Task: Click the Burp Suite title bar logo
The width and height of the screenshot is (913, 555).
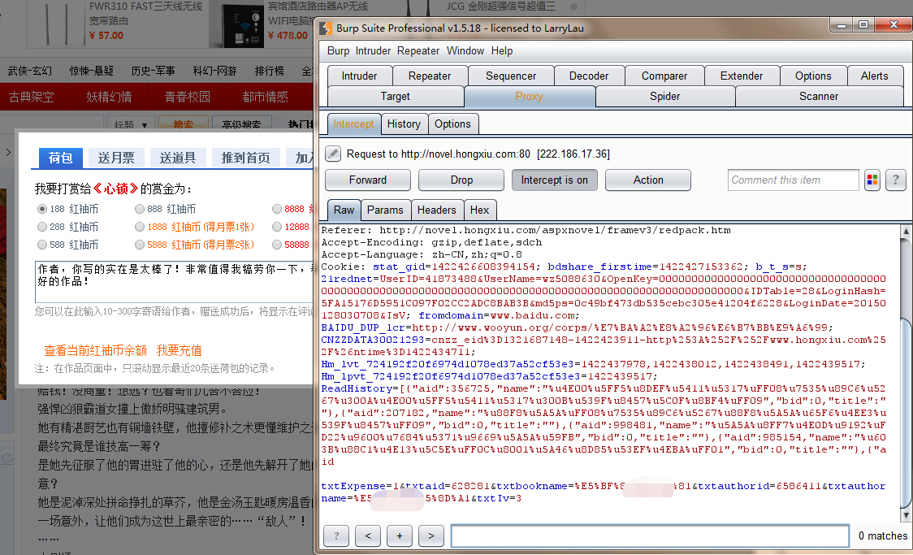Action: [327, 28]
